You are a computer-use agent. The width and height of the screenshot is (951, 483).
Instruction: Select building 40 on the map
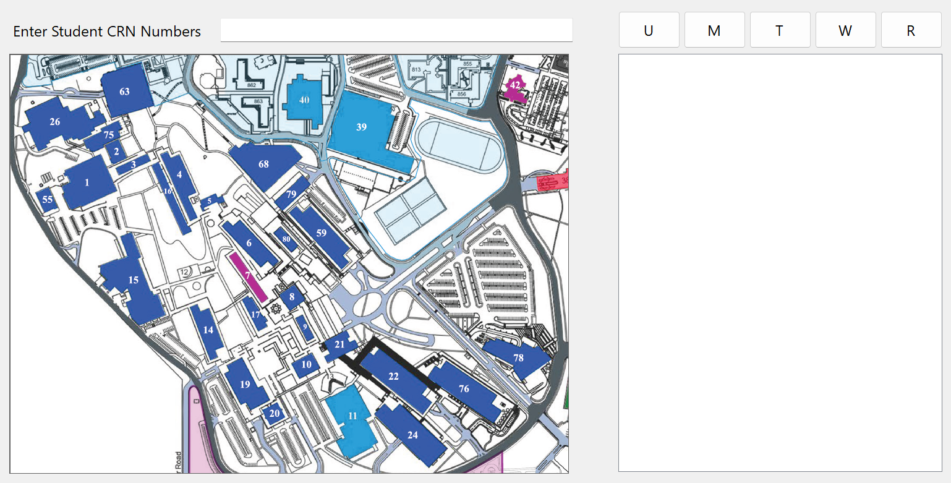click(x=304, y=100)
